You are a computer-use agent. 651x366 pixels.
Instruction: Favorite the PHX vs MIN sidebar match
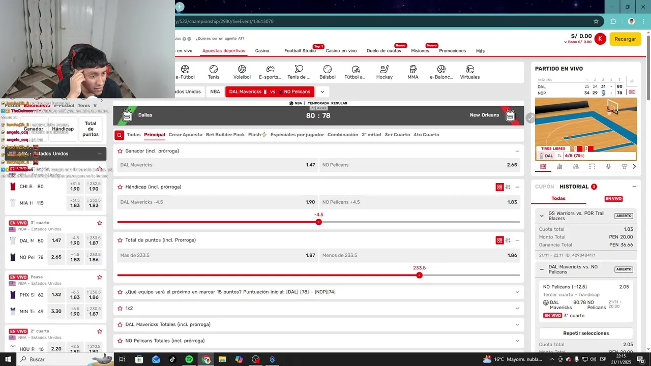click(x=100, y=278)
